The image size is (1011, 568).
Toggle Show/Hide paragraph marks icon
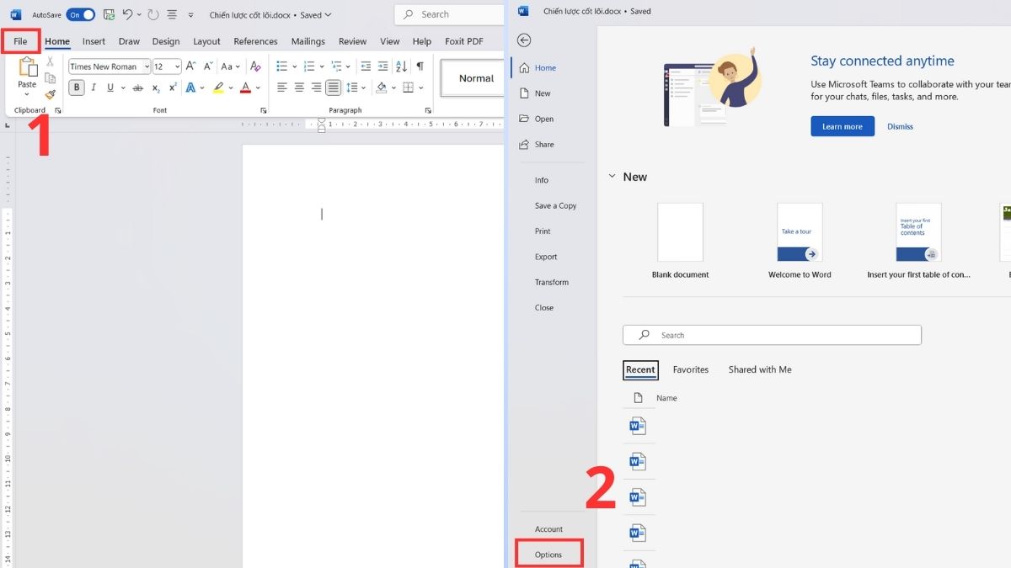tap(420, 66)
